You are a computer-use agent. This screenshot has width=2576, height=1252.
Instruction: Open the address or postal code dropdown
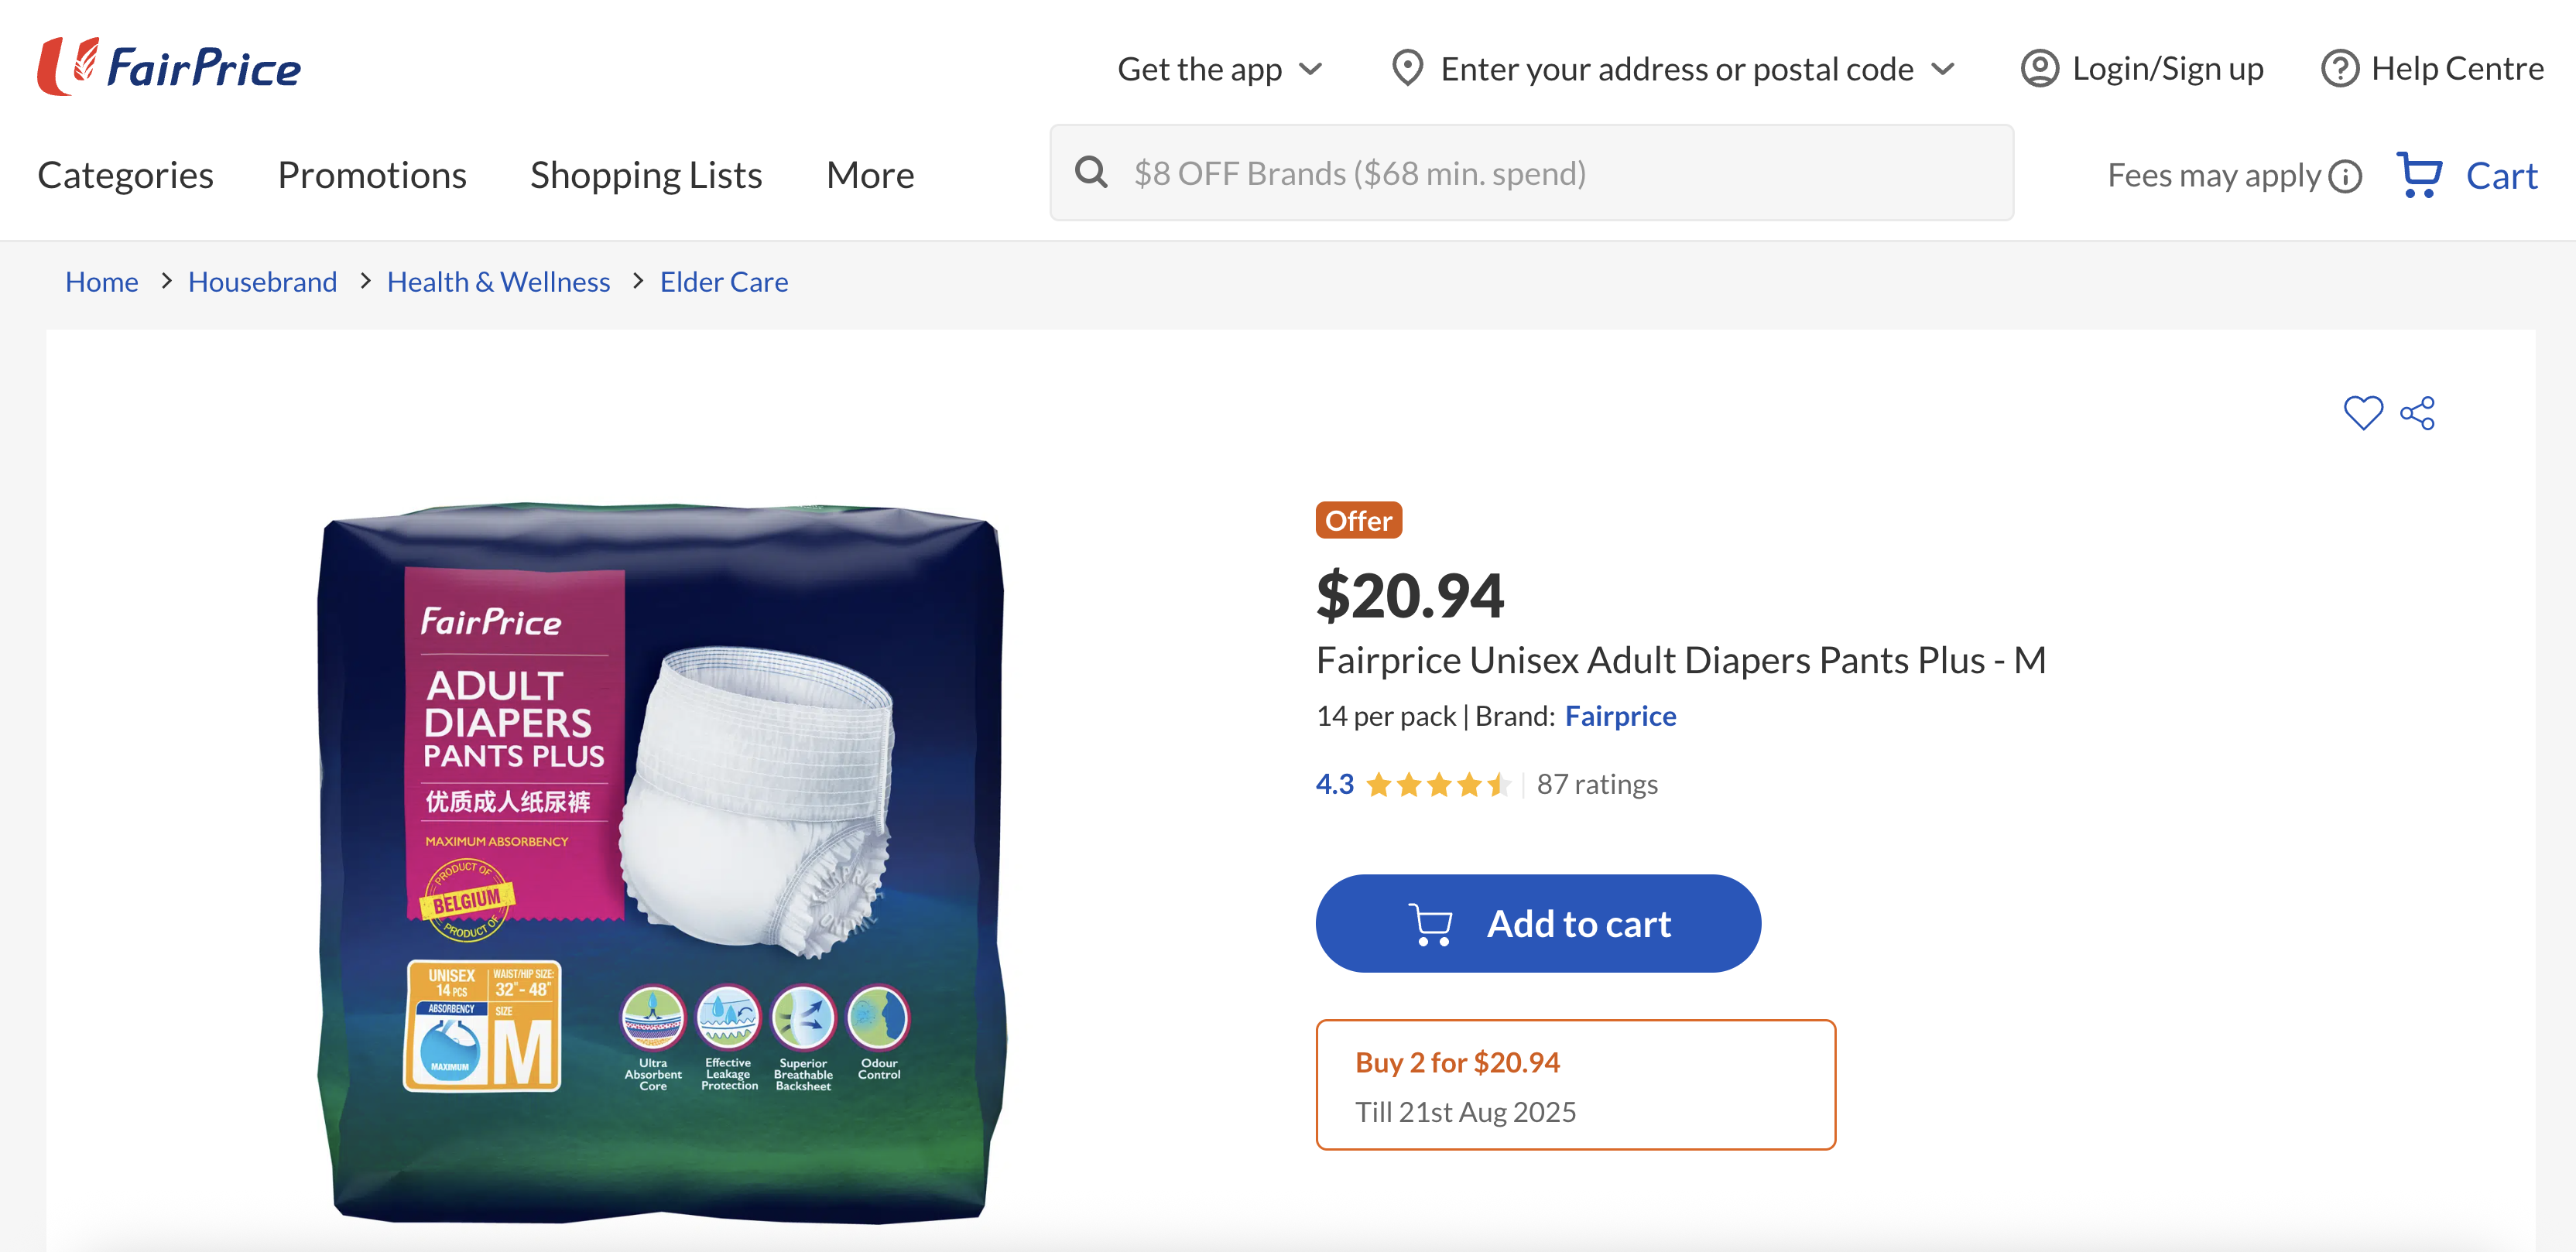click(1942, 68)
